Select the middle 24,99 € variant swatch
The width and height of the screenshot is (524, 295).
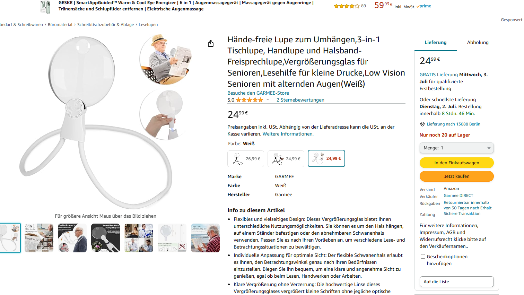click(286, 159)
